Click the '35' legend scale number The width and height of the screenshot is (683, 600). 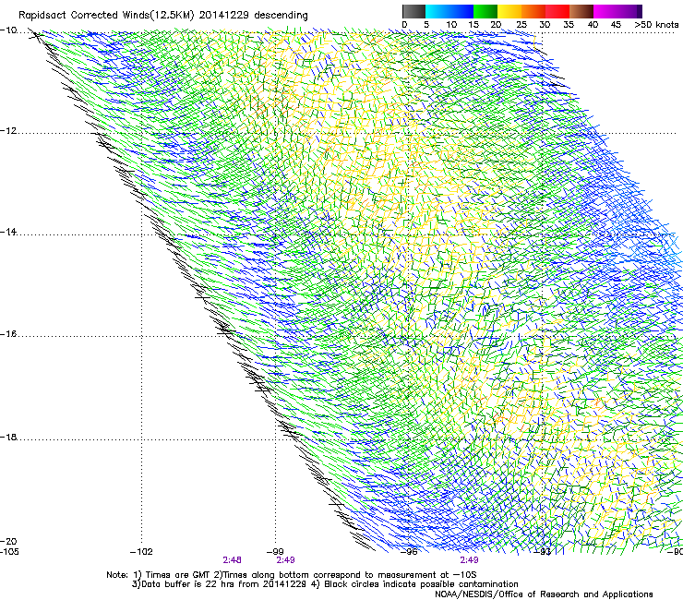(x=569, y=25)
